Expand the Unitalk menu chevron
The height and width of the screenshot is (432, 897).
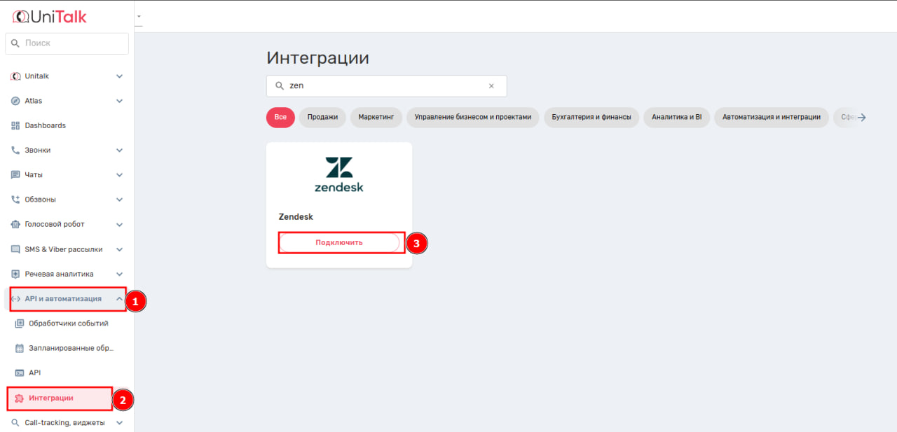tap(119, 76)
